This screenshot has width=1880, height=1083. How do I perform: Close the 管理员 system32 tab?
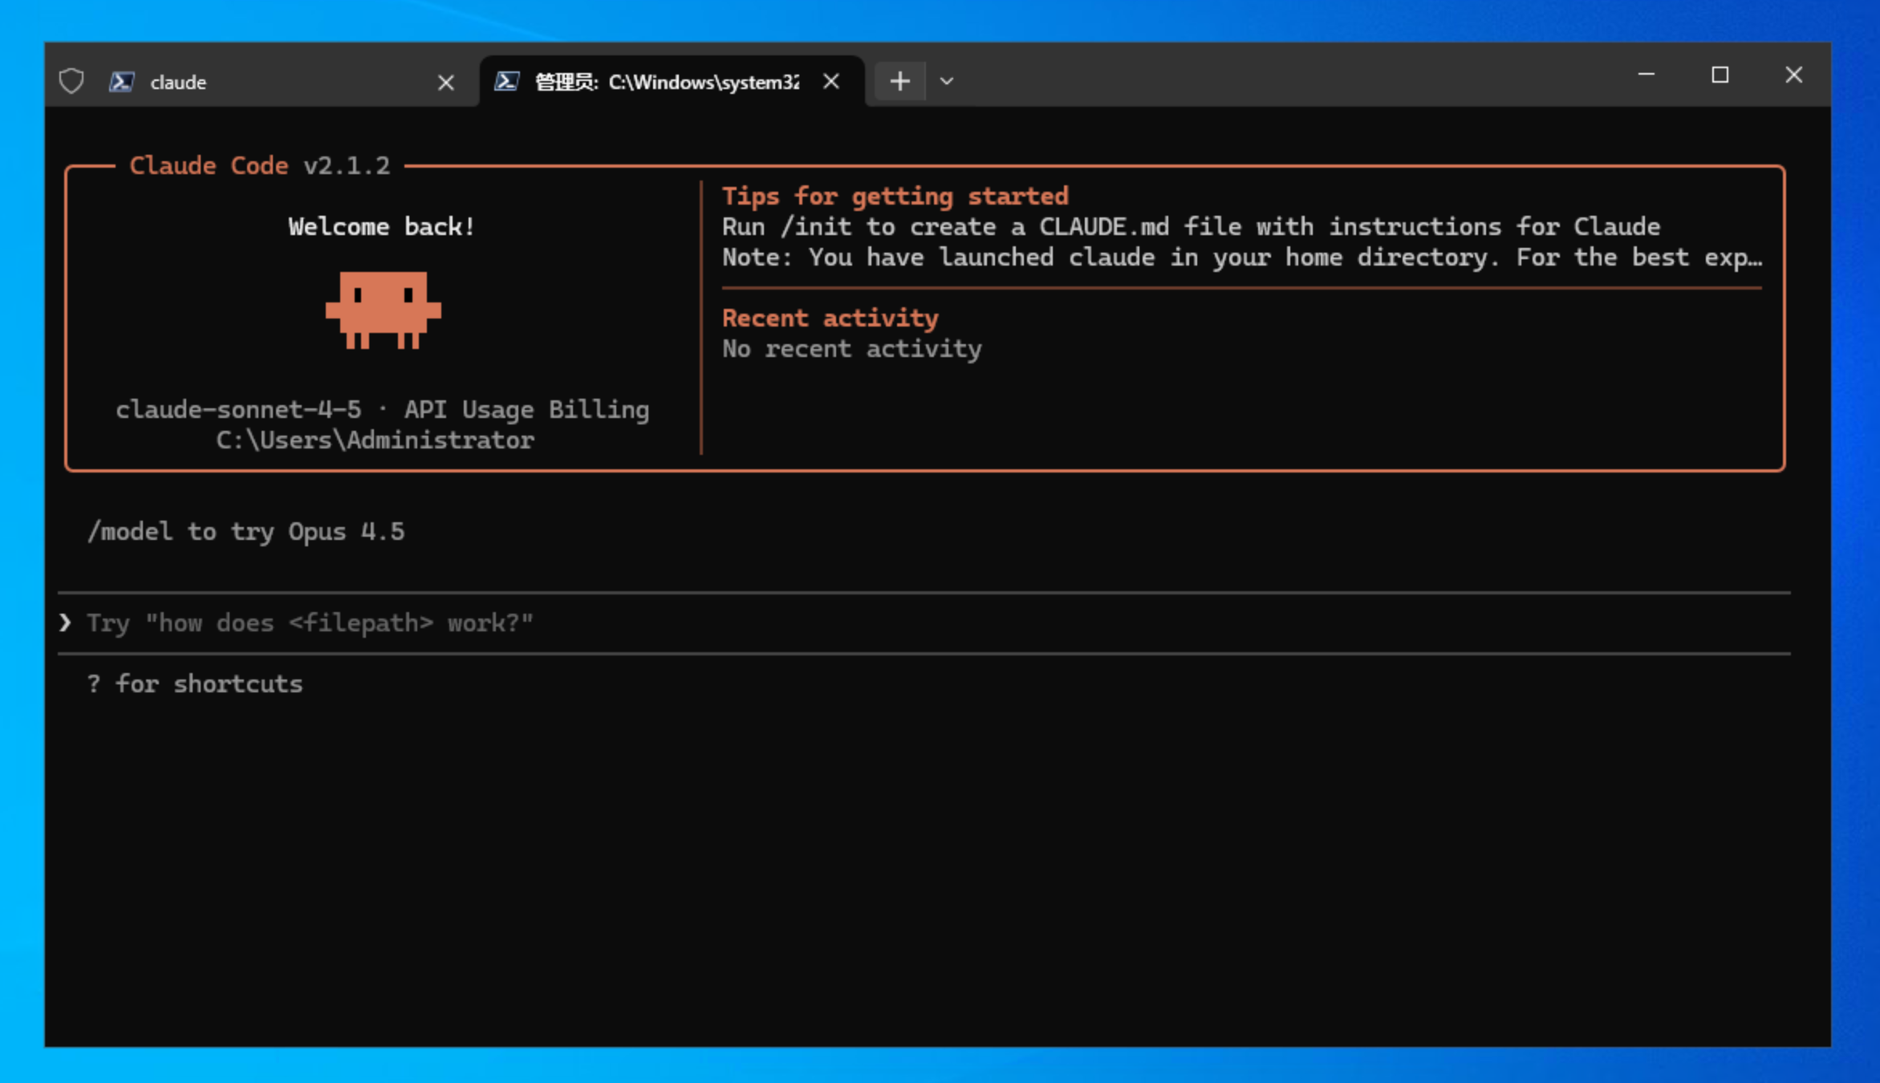(x=830, y=80)
